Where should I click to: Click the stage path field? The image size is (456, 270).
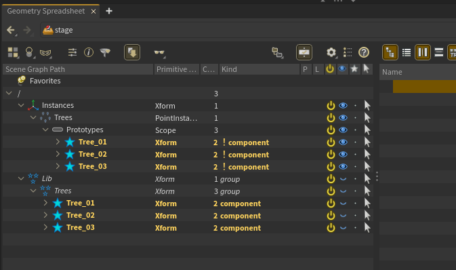tap(248, 30)
